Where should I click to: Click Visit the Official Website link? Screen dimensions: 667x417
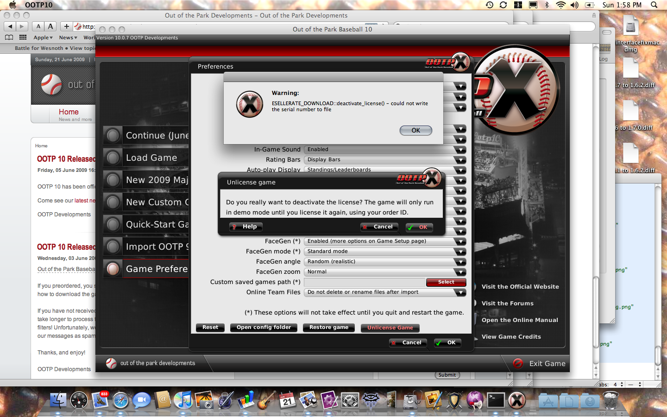click(520, 287)
